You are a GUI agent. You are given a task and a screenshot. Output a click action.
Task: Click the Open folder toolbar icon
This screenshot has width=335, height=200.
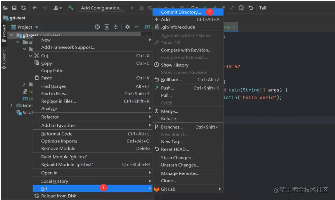pos(5,8)
